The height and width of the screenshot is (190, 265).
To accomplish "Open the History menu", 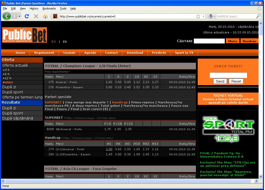I will [x=34, y=8].
